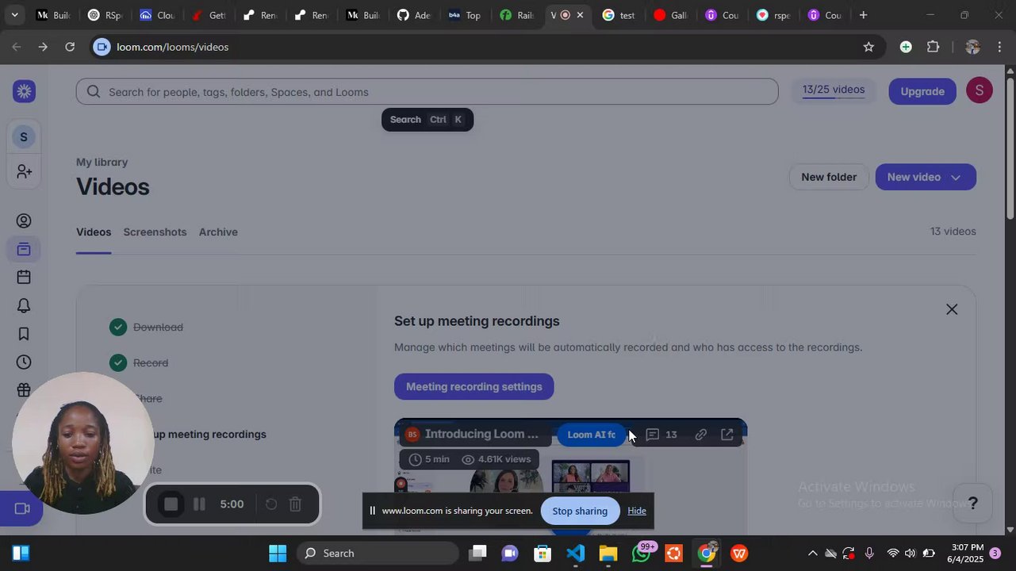Bookmark this page with the star icon
This screenshot has height=571, width=1016.
tap(868, 47)
